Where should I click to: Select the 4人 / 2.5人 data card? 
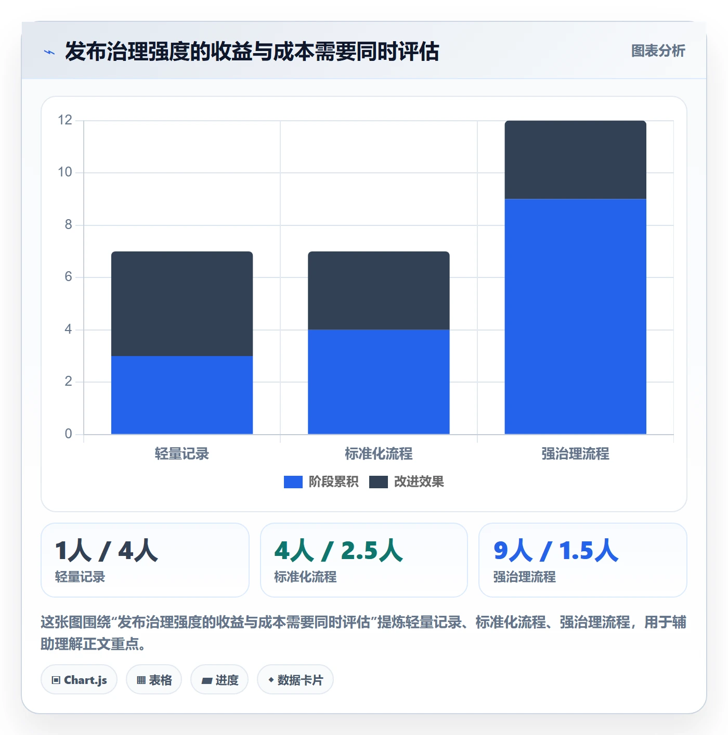pos(364,560)
